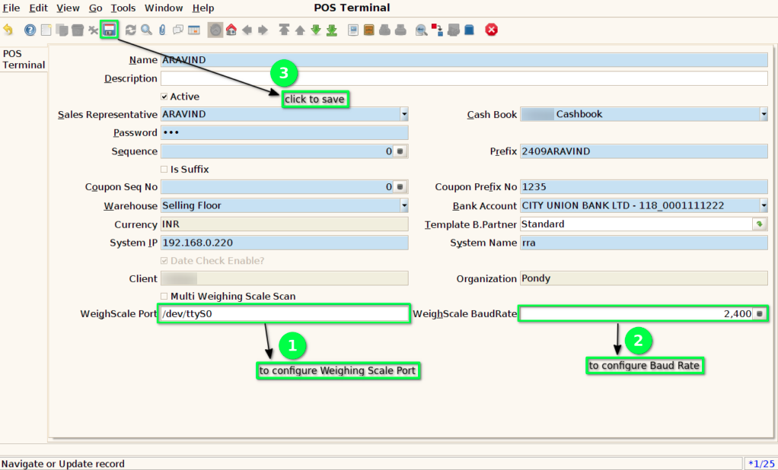Image resolution: width=778 pixels, height=470 pixels.
Task: Open the Zoom Across icon
Action: click(x=421, y=30)
